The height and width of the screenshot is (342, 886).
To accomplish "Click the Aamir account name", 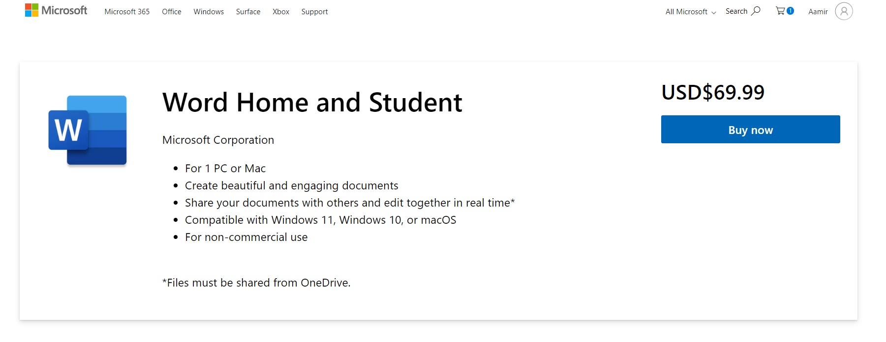I will coord(818,12).
